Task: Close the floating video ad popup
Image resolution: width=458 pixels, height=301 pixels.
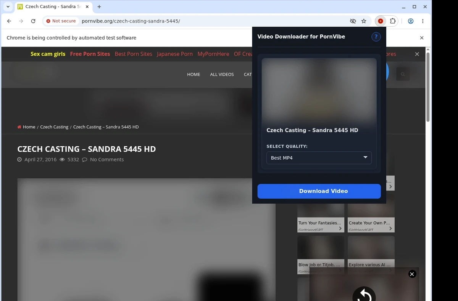Action: 412,274
